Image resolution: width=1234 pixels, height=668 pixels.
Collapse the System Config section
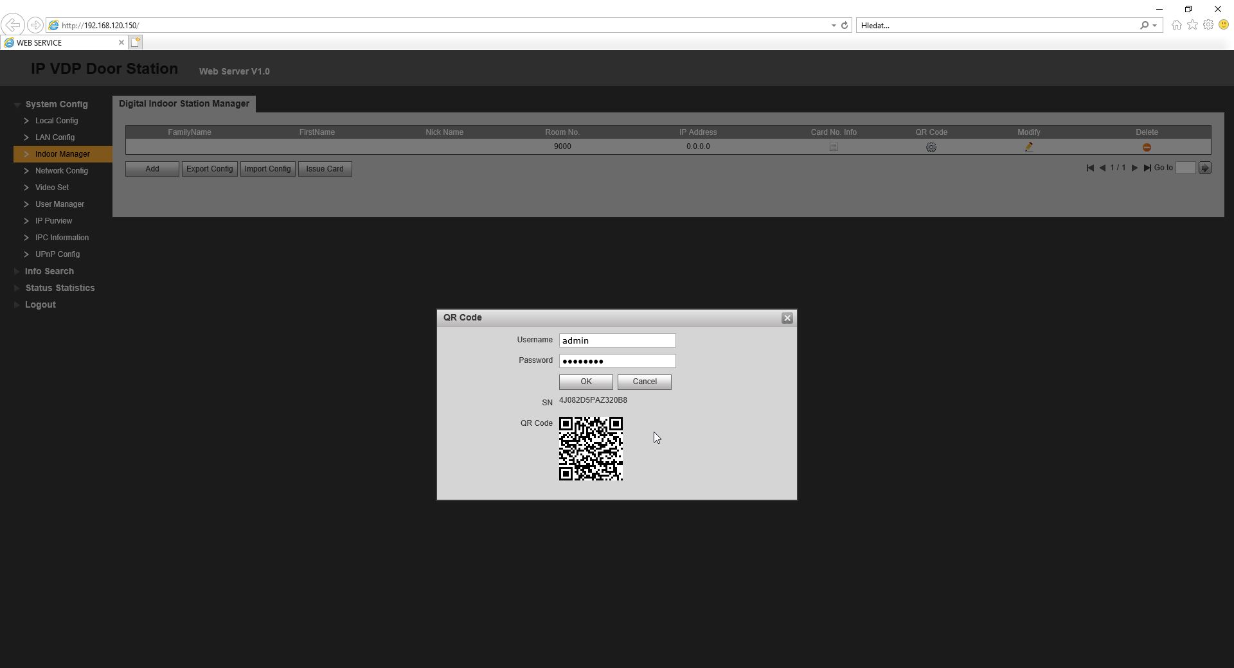(x=56, y=104)
